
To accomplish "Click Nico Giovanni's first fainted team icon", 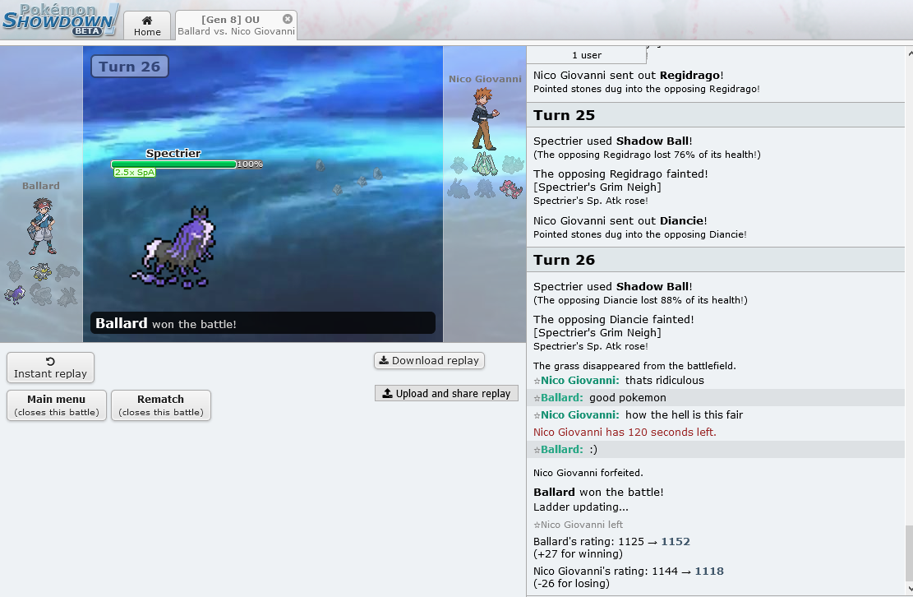I will [459, 164].
